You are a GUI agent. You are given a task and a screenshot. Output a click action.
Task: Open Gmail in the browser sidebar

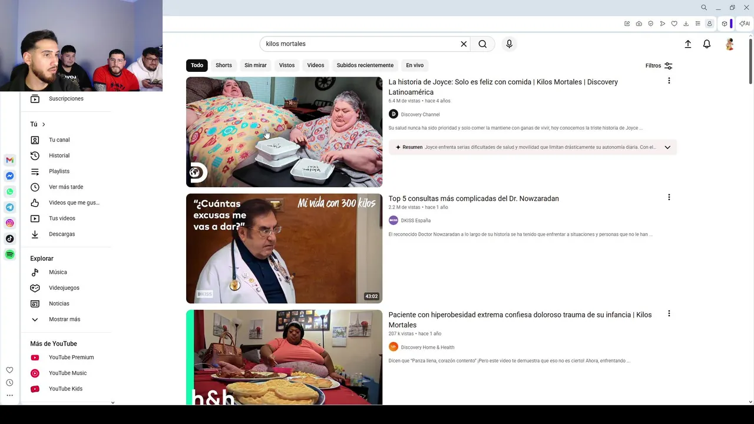click(9, 160)
